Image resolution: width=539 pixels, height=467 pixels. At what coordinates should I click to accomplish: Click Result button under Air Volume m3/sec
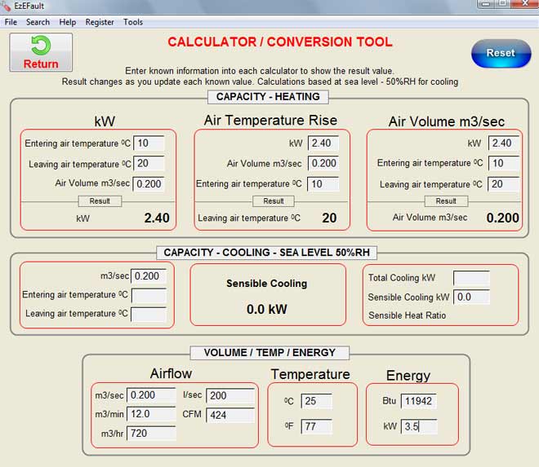click(x=446, y=200)
